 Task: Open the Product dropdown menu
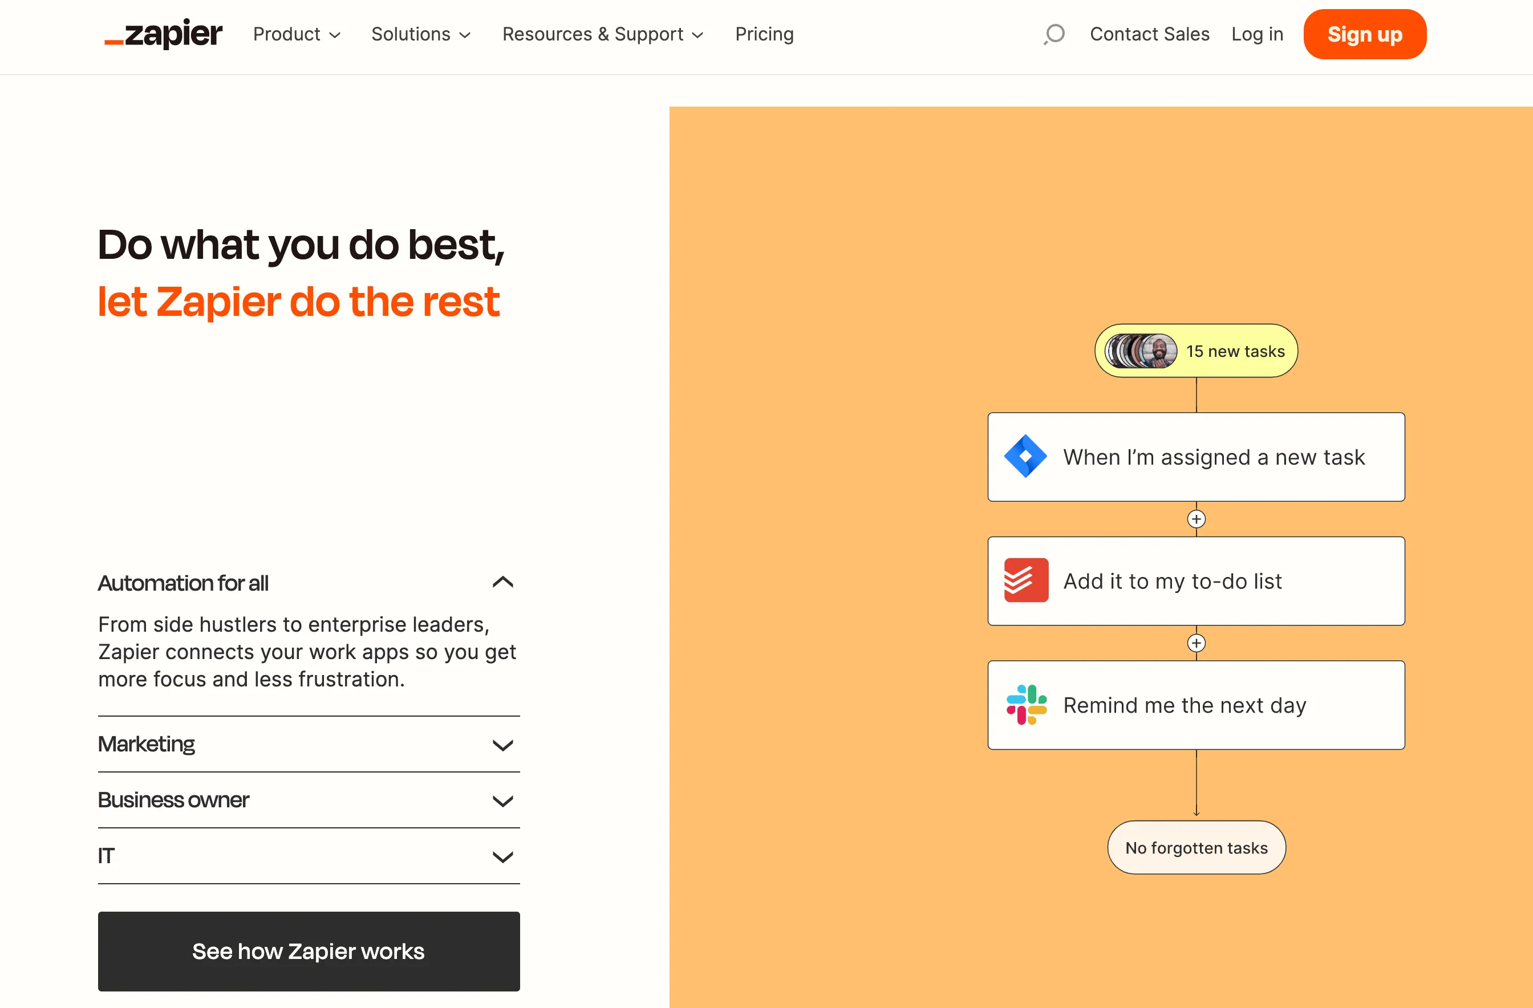coord(298,34)
